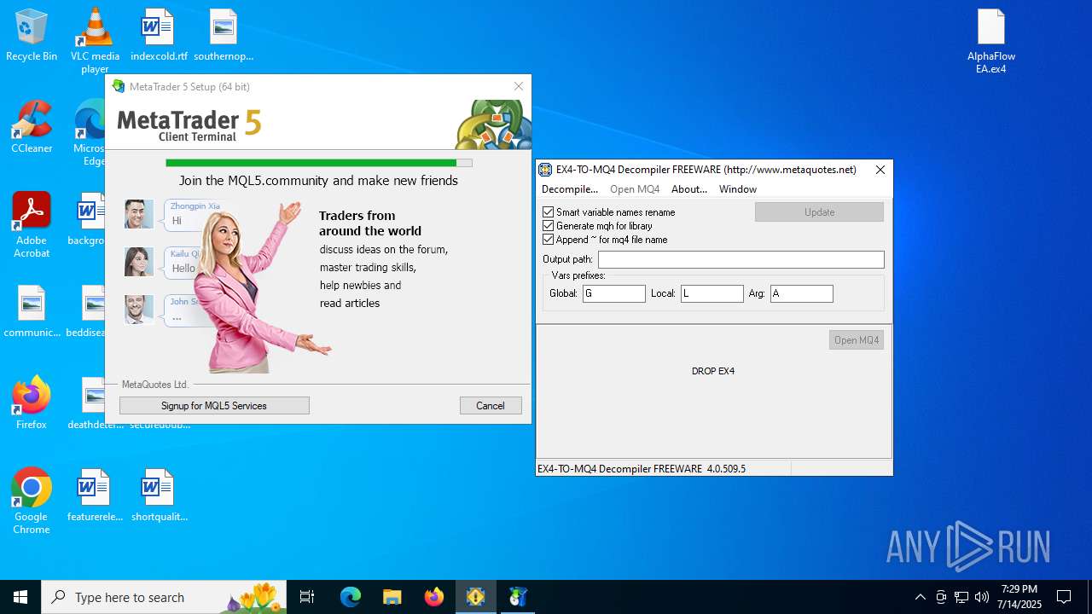Select the southernop image file icon
The image size is (1092, 614).
click(224, 35)
